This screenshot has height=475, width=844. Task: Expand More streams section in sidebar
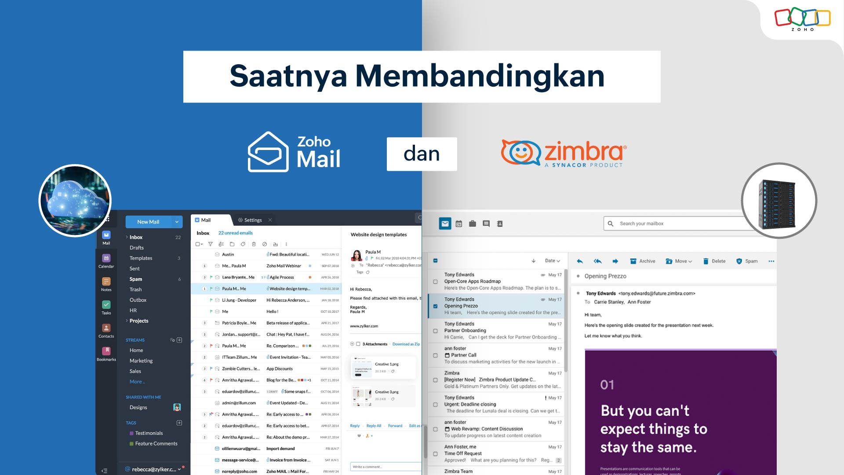[x=138, y=382]
